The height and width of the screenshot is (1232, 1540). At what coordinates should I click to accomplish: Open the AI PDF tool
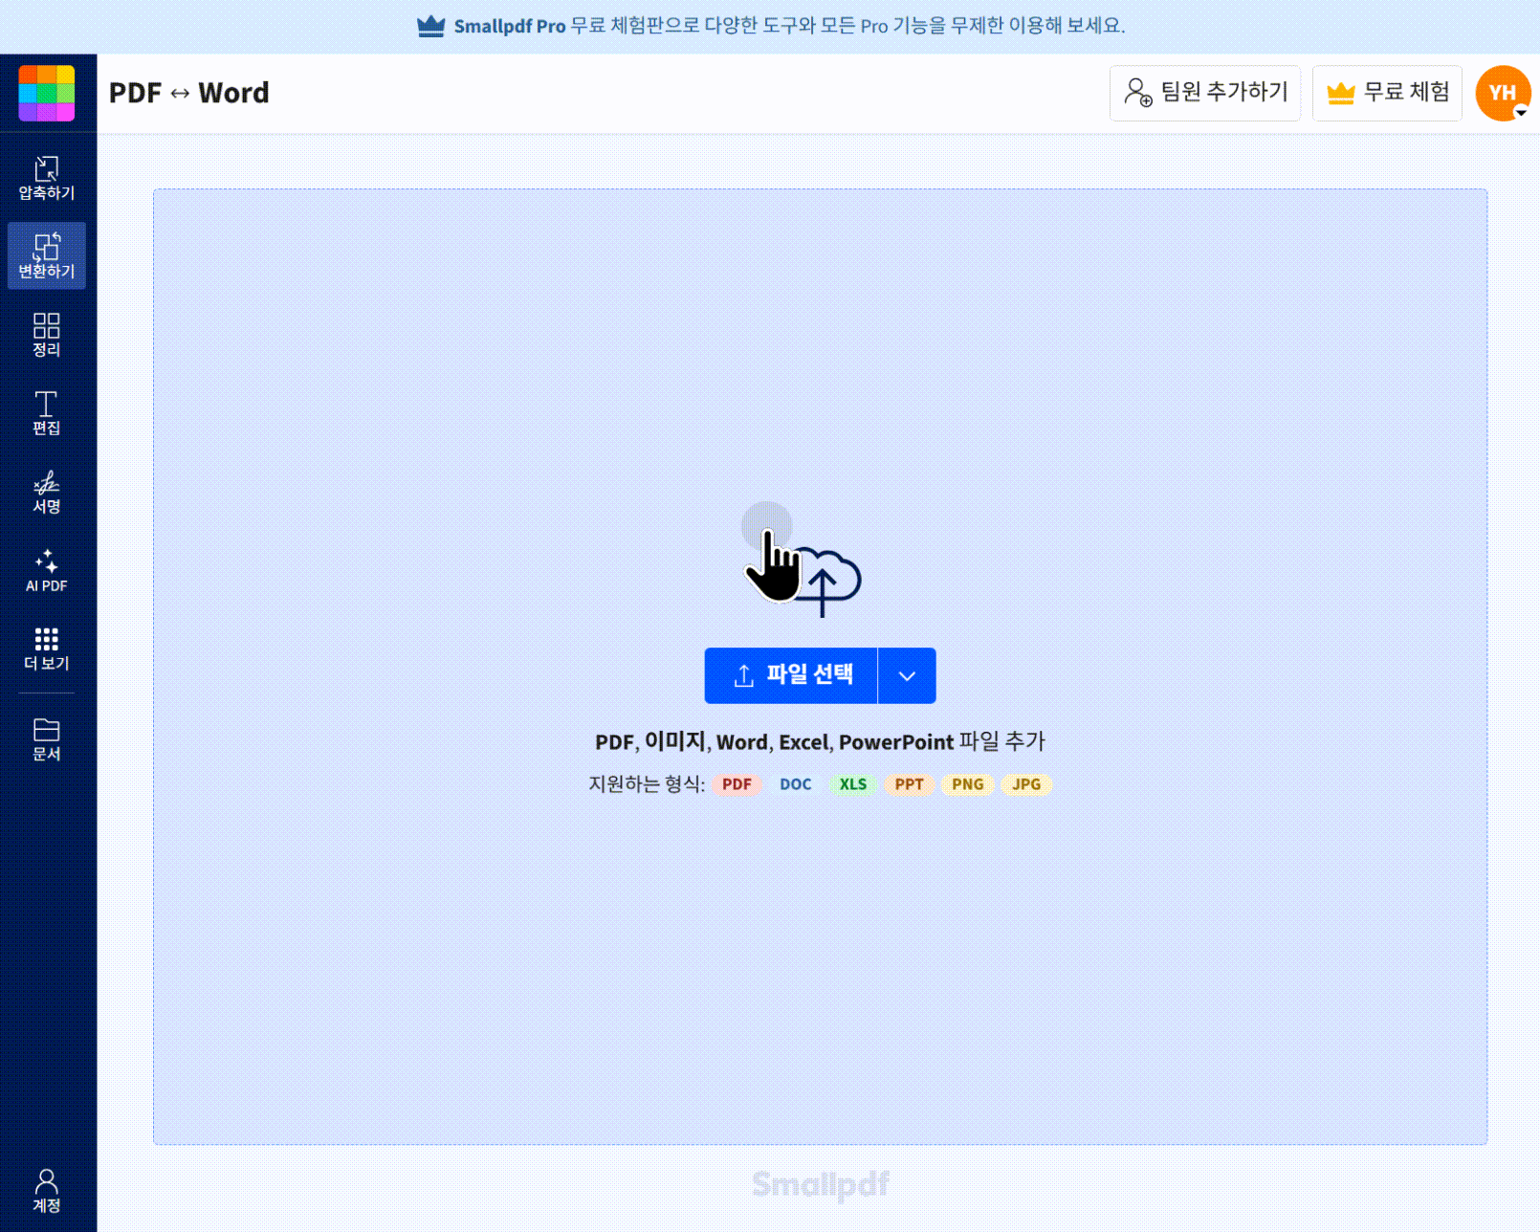coord(47,570)
